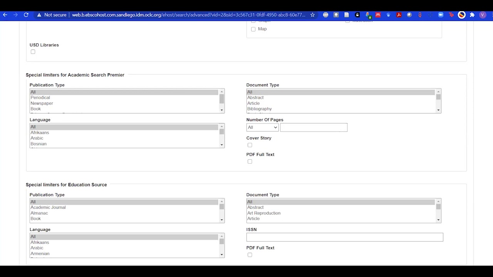Select Afrikaans in Academic Search Premier Language list

[124, 133]
